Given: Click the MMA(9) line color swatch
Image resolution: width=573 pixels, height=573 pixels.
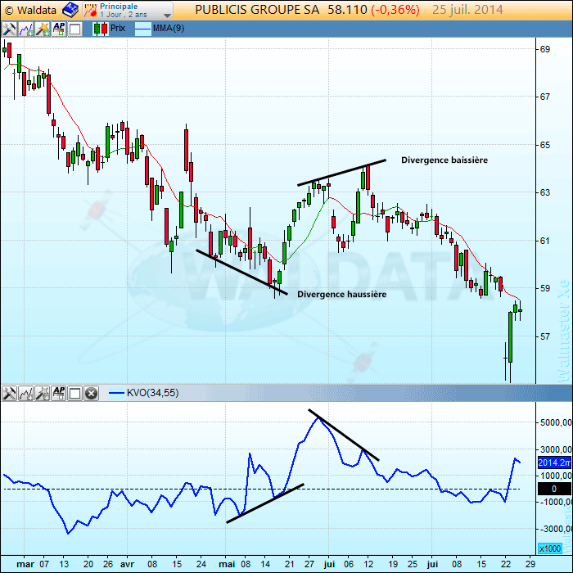Looking at the screenshot, I should pyautogui.click(x=142, y=29).
